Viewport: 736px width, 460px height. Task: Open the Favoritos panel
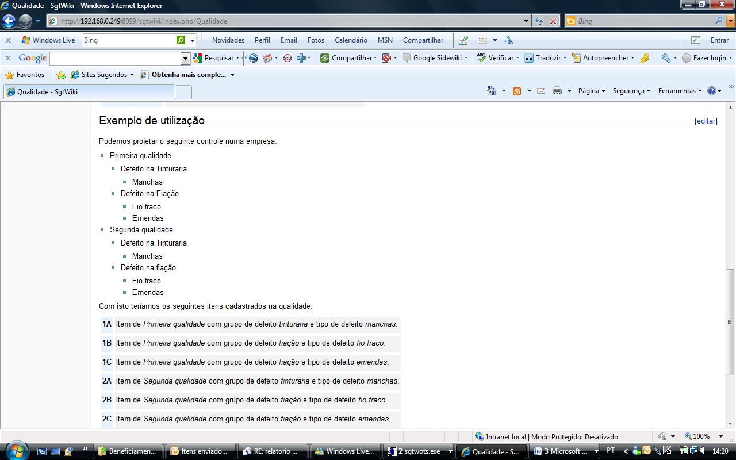(25, 75)
